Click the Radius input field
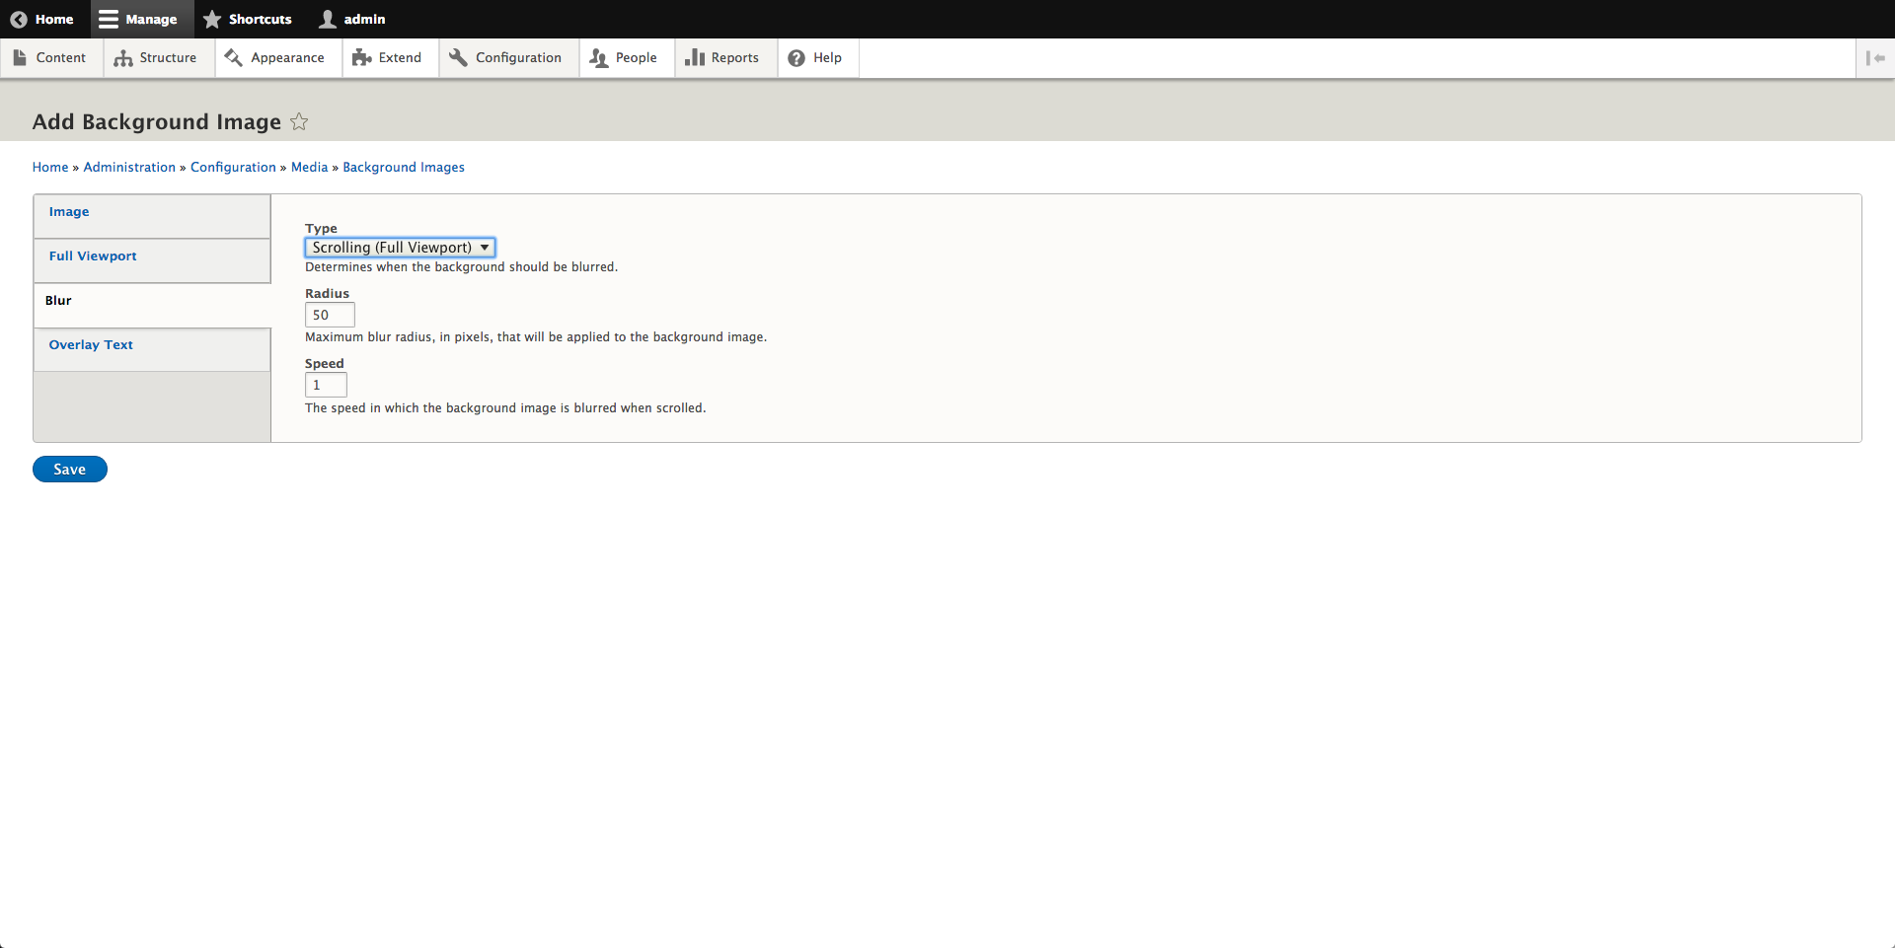This screenshot has width=1895, height=948. point(330,316)
